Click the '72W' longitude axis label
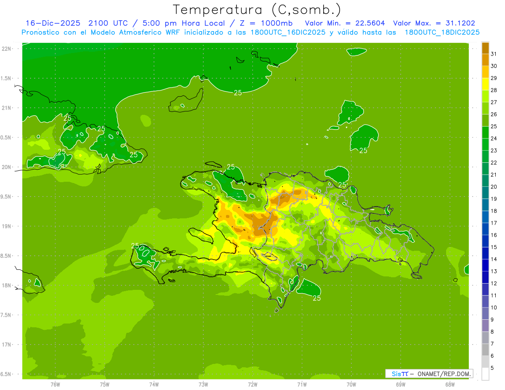 [252, 385]
